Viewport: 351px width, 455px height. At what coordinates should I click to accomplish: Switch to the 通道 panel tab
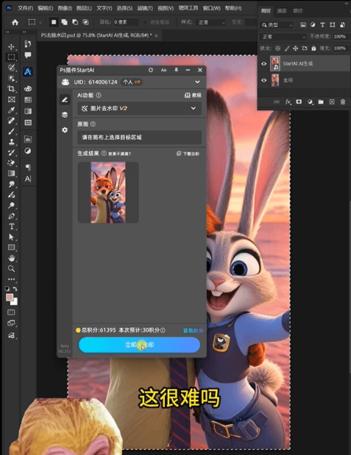282,11
